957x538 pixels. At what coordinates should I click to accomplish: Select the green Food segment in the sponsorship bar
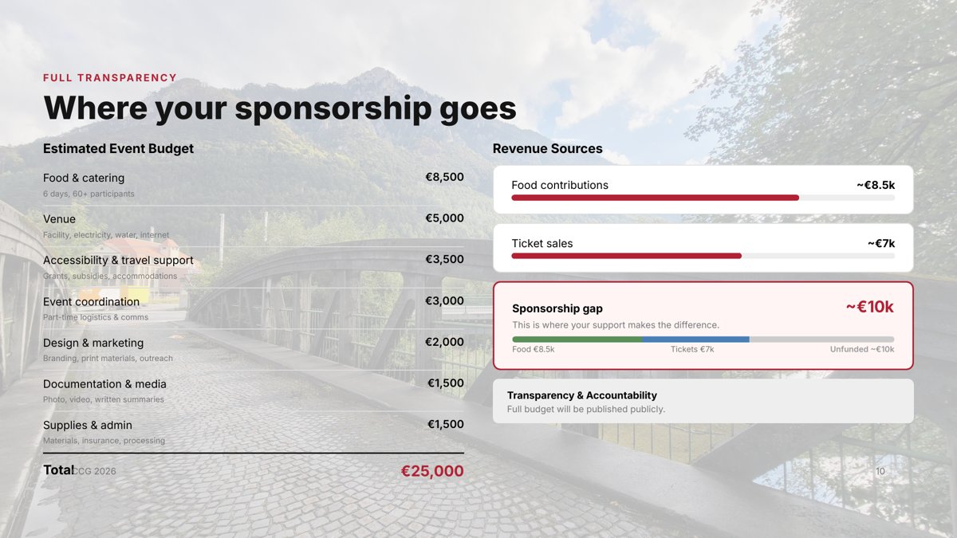[577, 340]
